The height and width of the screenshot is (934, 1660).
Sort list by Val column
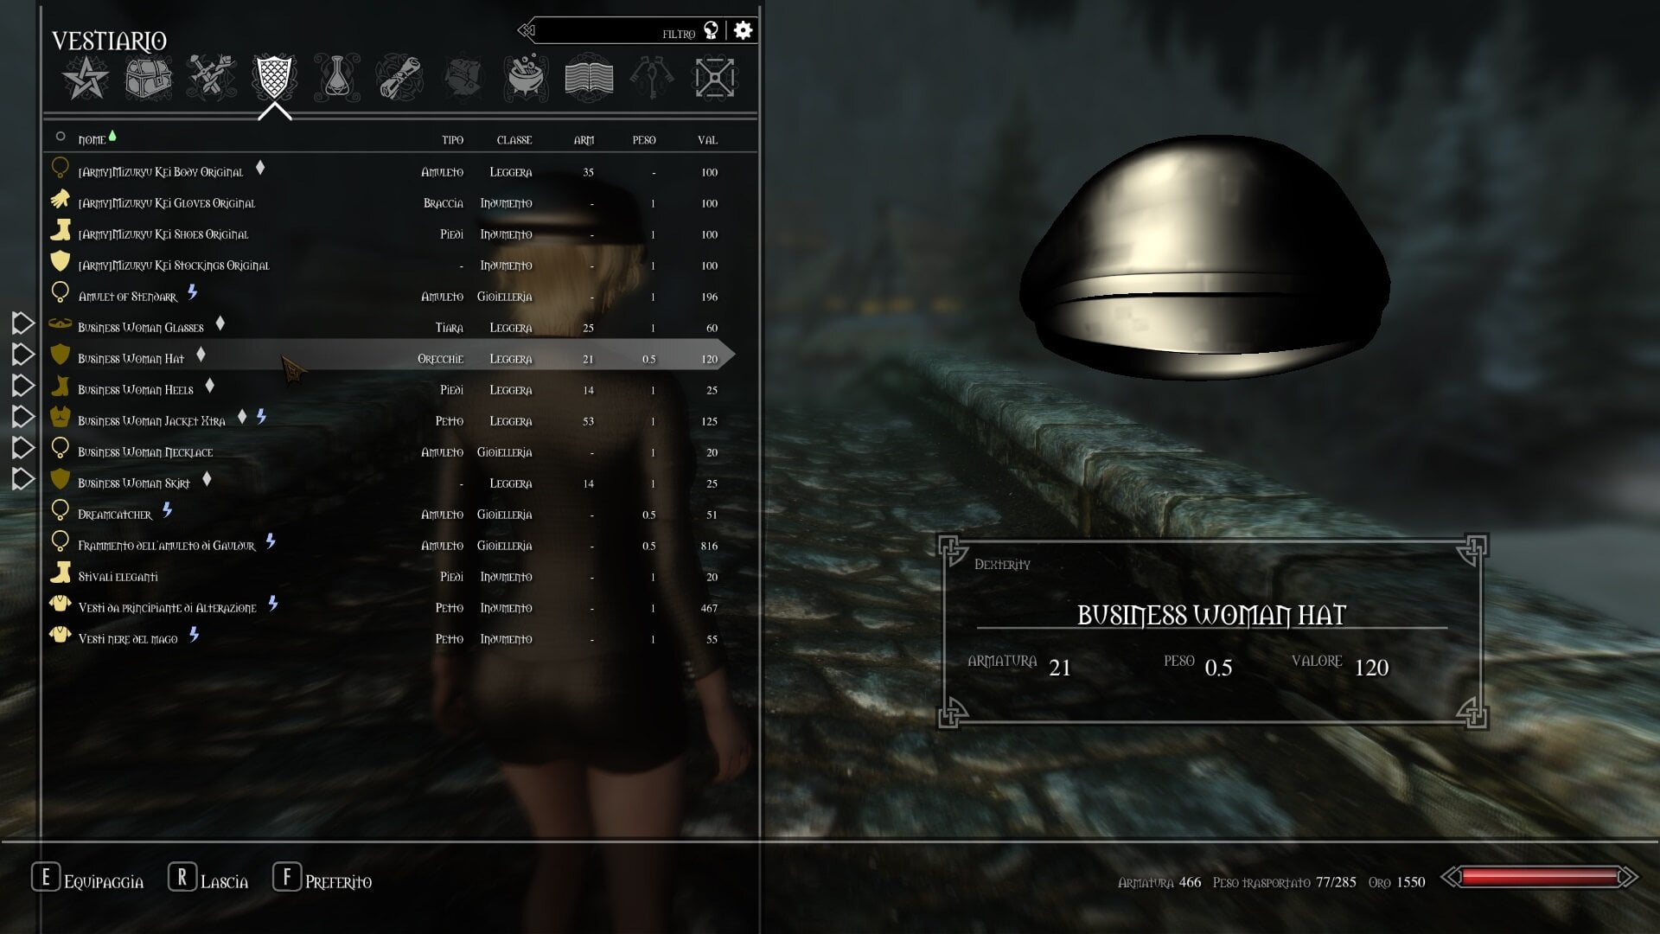[x=707, y=139]
